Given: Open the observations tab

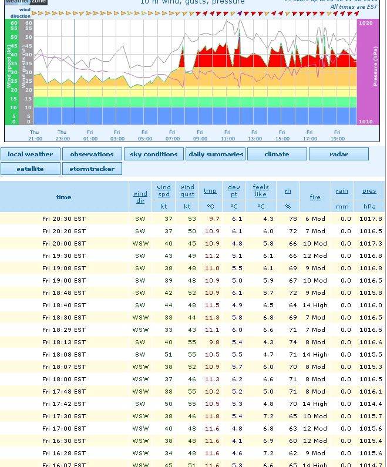Looking at the screenshot, I should click(x=92, y=154).
